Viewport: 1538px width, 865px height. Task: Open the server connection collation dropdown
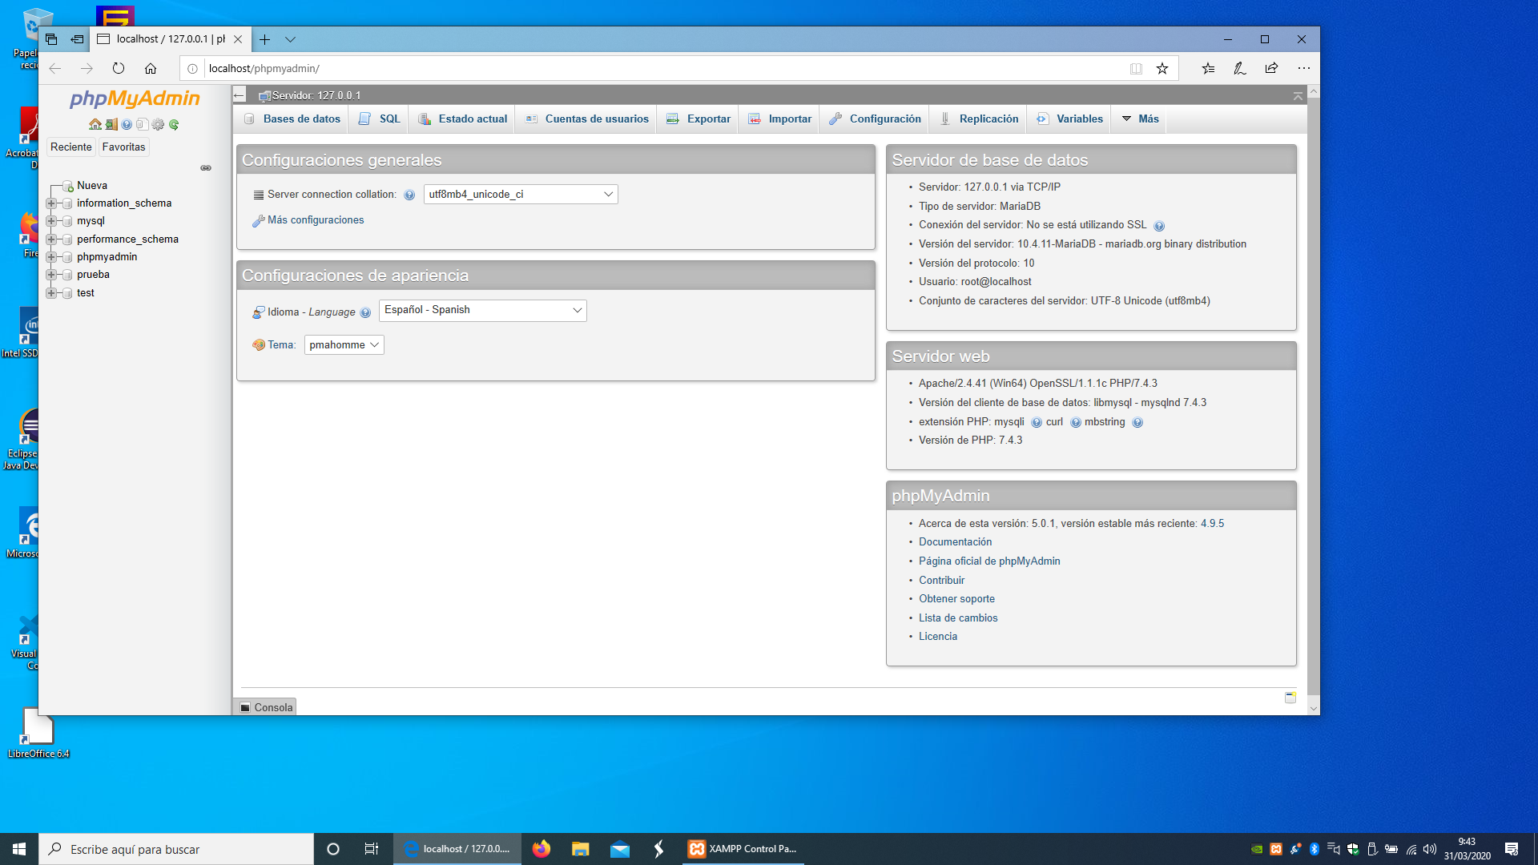[521, 195]
